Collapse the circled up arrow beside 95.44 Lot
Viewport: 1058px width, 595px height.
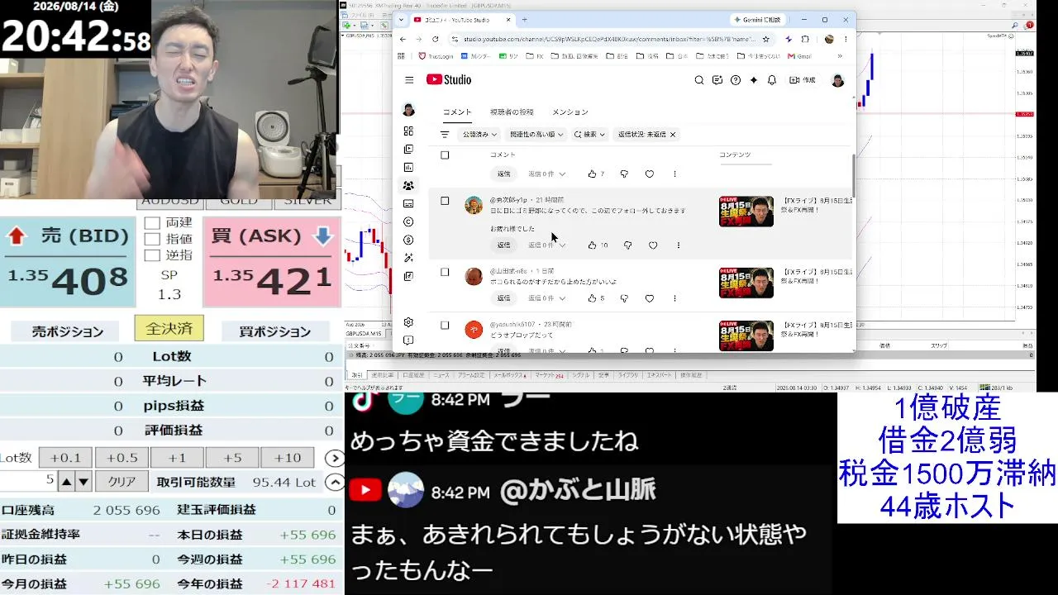click(334, 482)
